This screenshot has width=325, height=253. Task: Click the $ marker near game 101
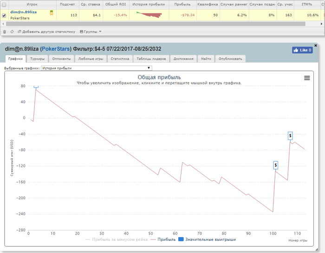coord(275,165)
